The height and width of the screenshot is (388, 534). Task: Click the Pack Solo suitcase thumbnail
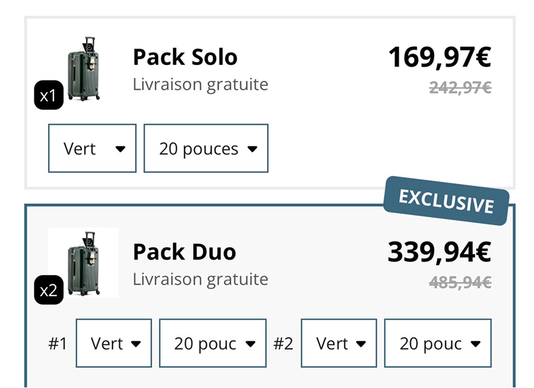(84, 69)
